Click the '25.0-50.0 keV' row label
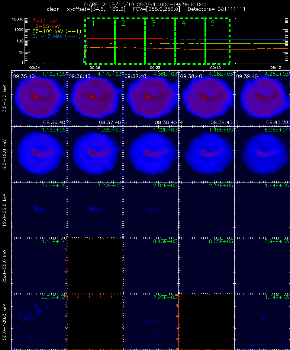 tap(4, 266)
